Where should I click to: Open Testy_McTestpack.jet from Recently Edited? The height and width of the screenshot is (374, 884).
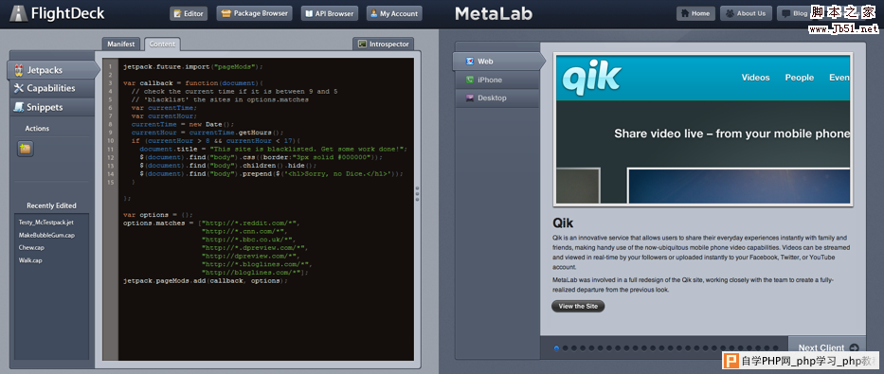46,223
